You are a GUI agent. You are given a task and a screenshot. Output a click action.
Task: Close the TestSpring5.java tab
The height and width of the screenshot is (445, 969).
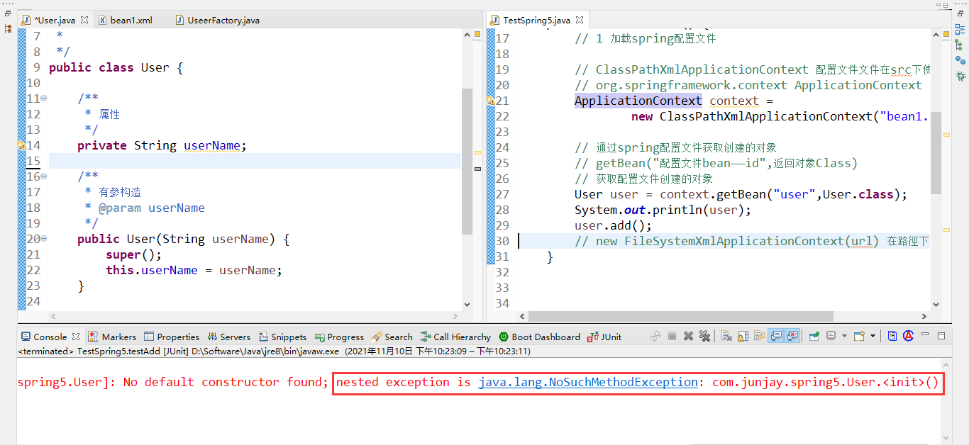pyautogui.click(x=579, y=20)
